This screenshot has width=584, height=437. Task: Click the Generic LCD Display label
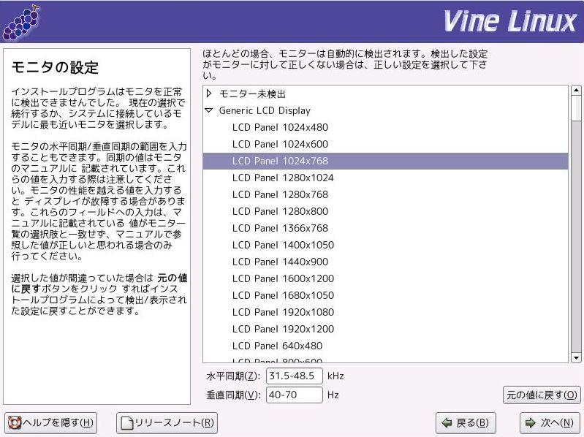265,110
